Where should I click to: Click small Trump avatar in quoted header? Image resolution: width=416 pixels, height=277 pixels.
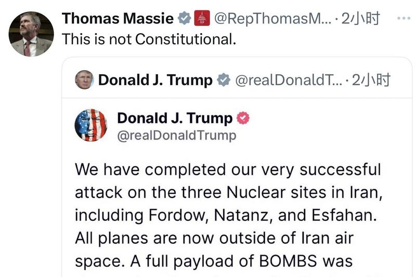[x=84, y=80]
